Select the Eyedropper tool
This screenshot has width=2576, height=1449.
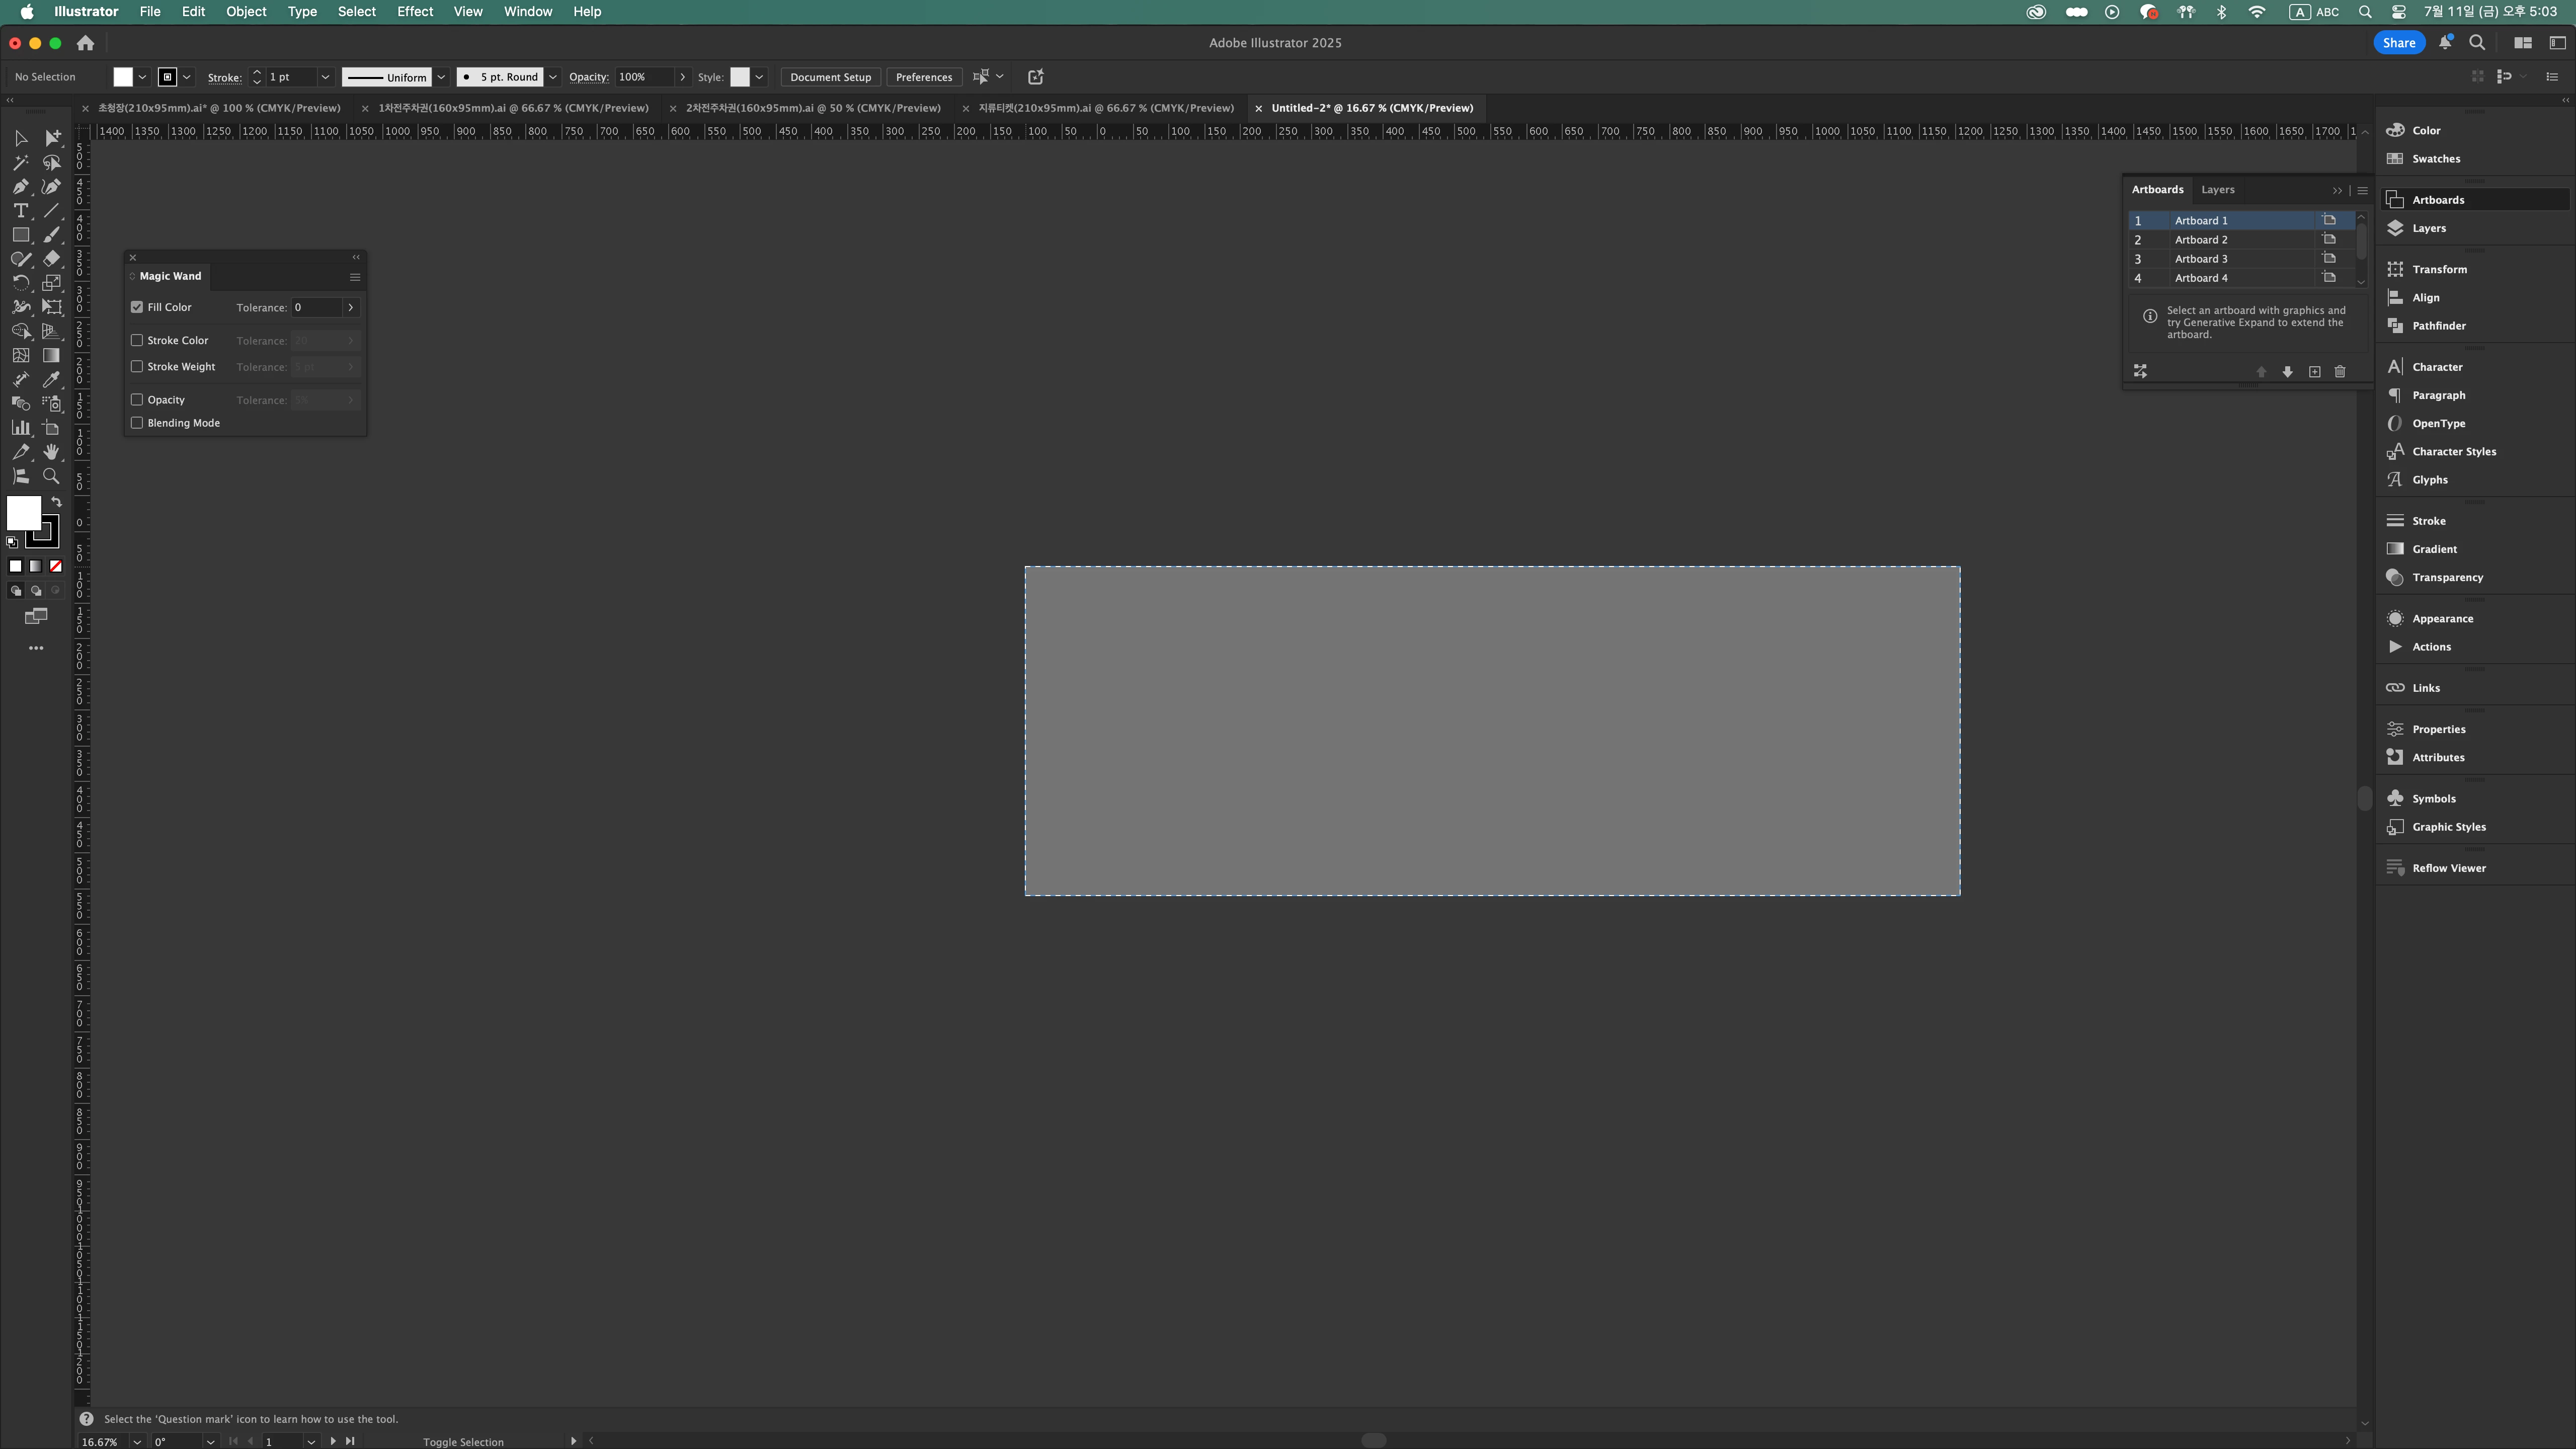pyautogui.click(x=51, y=380)
